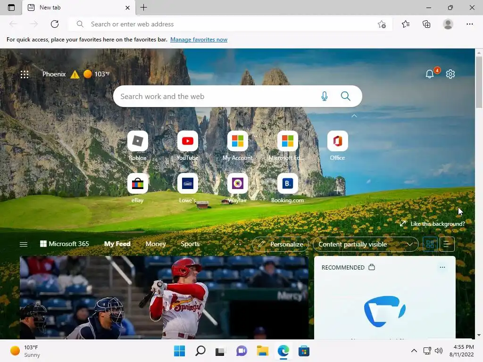Open Task View on taskbar
Screen dimensions: 483x362
(220, 351)
